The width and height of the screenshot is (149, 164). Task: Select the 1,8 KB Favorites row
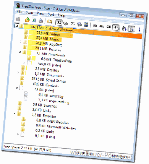(37, 115)
